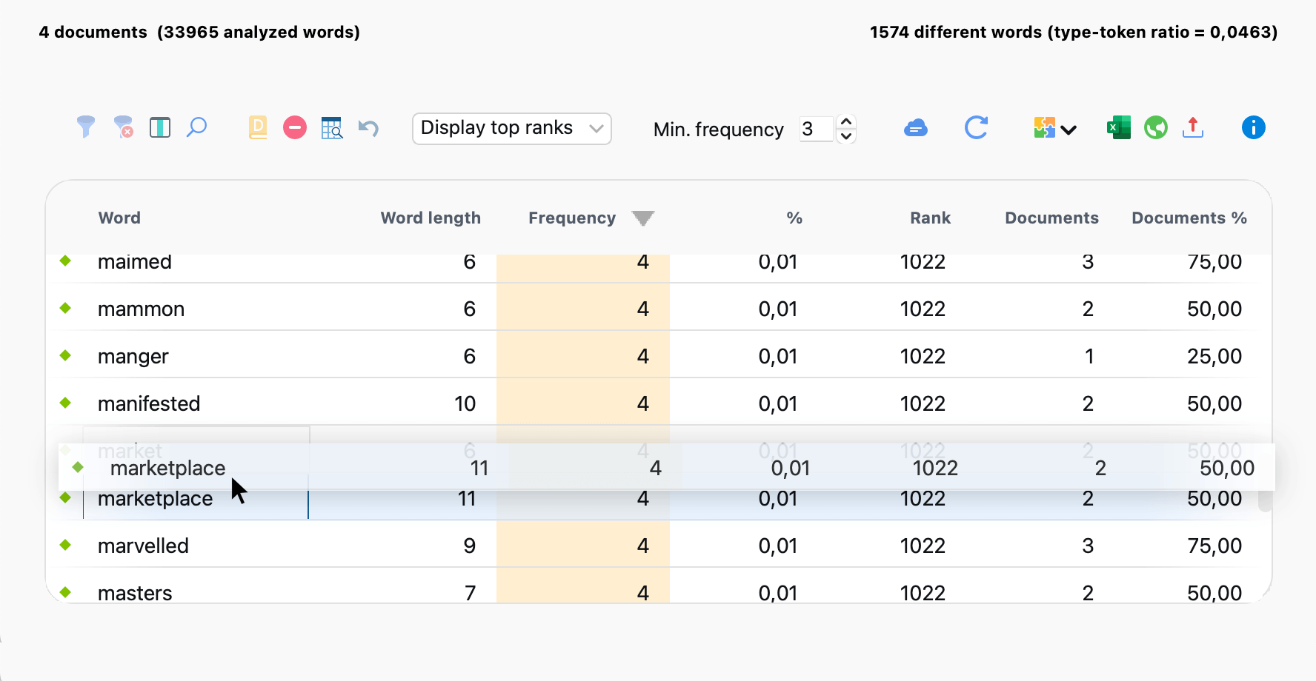Open the Display top ranks dropdown
This screenshot has width=1316, height=681.
tap(511, 128)
